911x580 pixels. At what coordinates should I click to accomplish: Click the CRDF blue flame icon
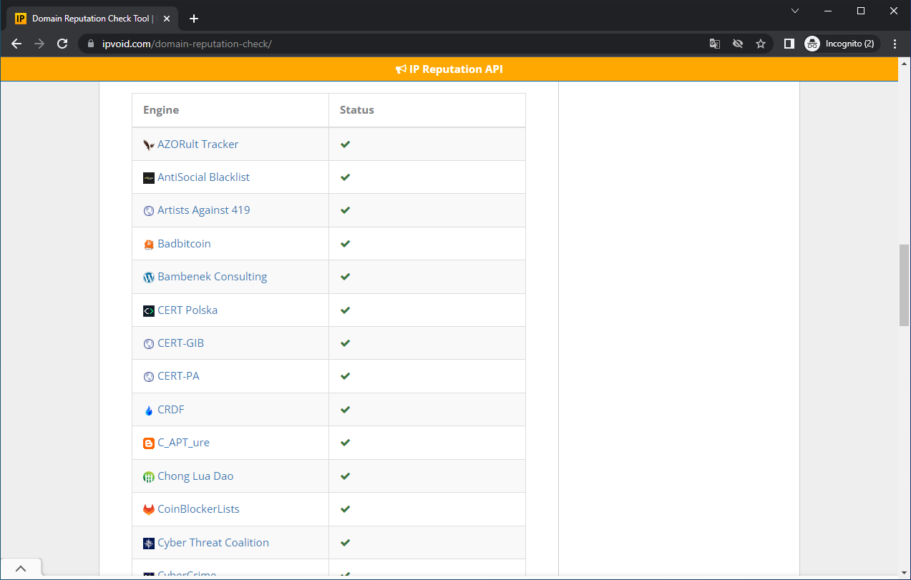point(148,411)
